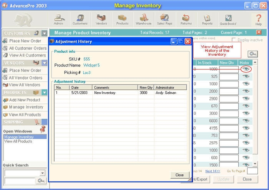
Task: Click product name Widget 5
Action: tap(91, 65)
